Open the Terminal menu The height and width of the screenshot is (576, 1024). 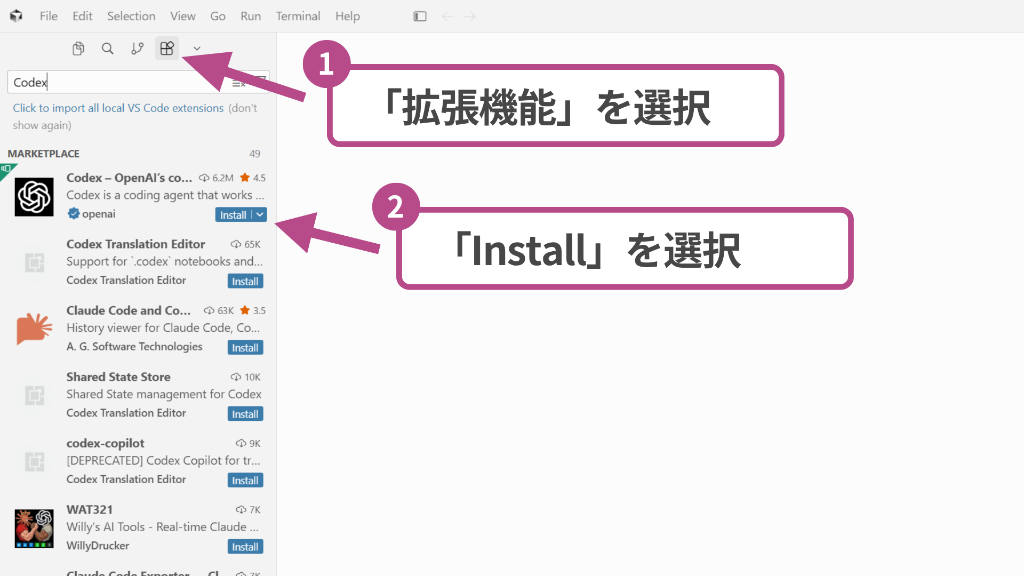pyautogui.click(x=298, y=16)
